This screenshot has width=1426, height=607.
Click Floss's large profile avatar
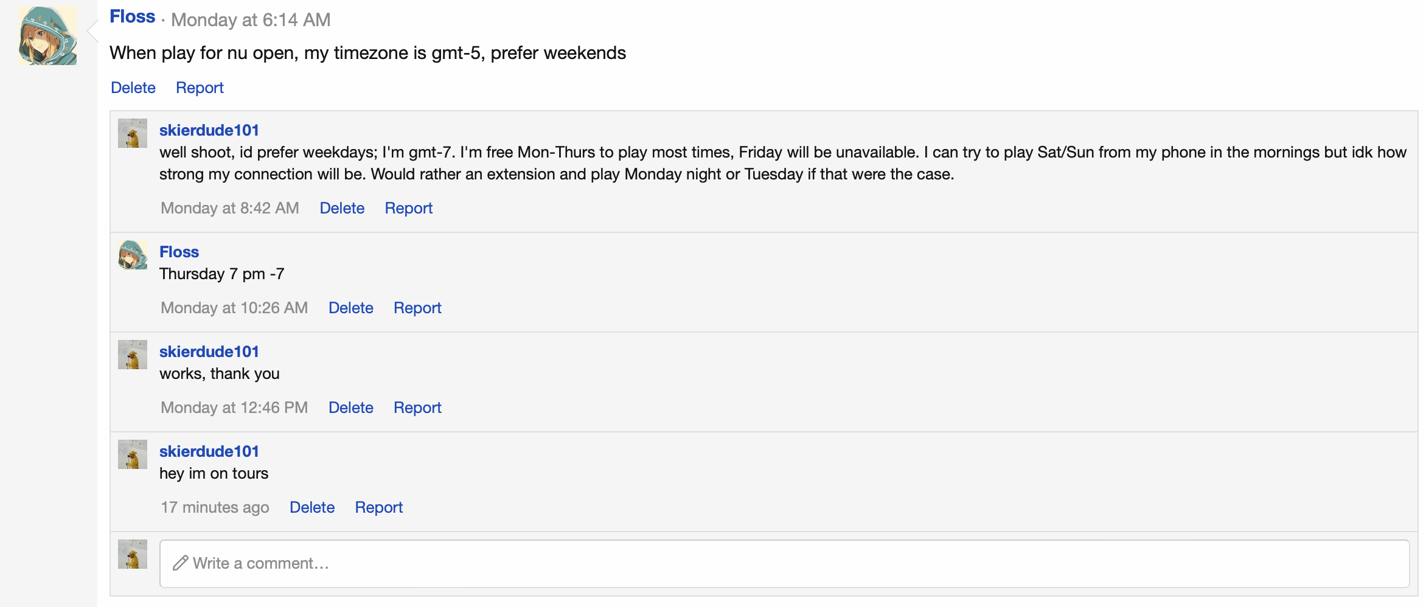pos(47,36)
